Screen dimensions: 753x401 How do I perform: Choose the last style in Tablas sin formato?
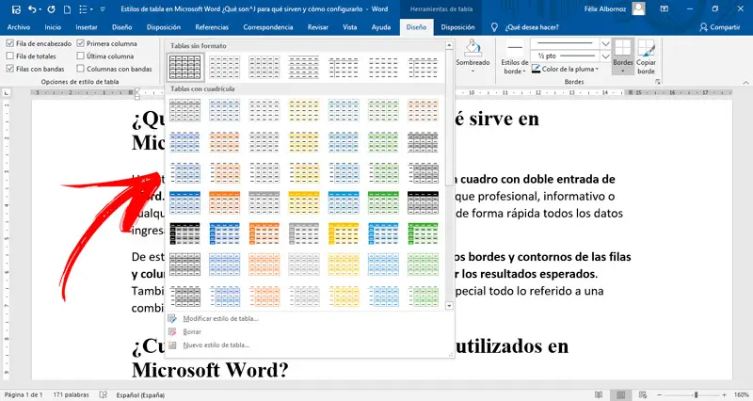click(423, 67)
